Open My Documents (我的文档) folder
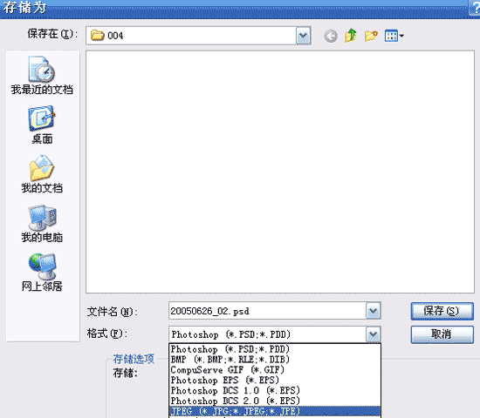 42,174
